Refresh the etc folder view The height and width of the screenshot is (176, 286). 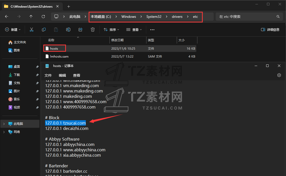pos(43,17)
